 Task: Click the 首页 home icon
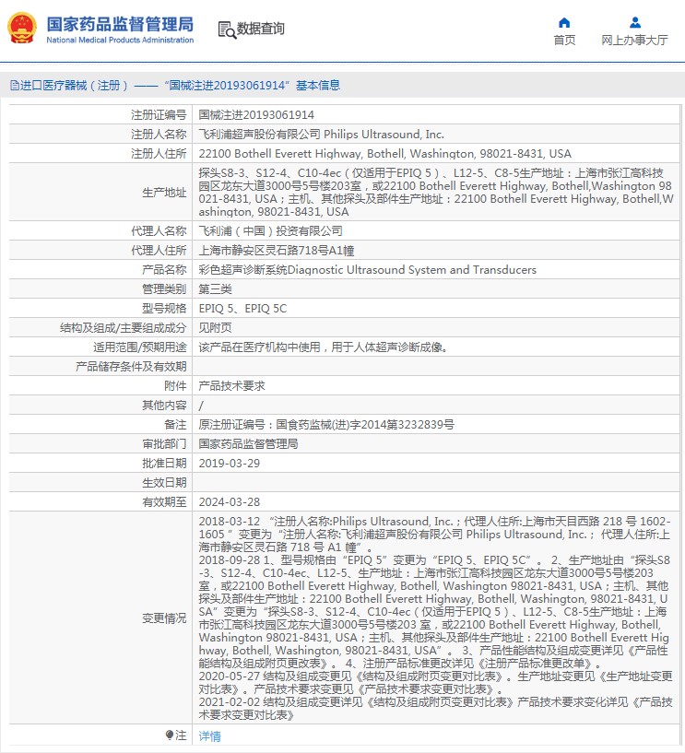[x=564, y=22]
